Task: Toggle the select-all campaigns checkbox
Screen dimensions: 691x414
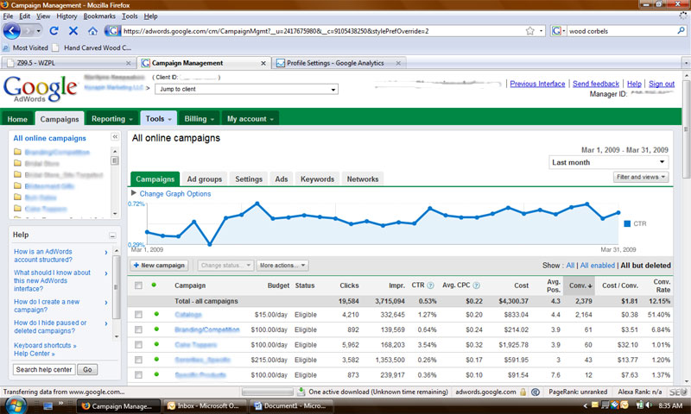Action: tap(138, 285)
